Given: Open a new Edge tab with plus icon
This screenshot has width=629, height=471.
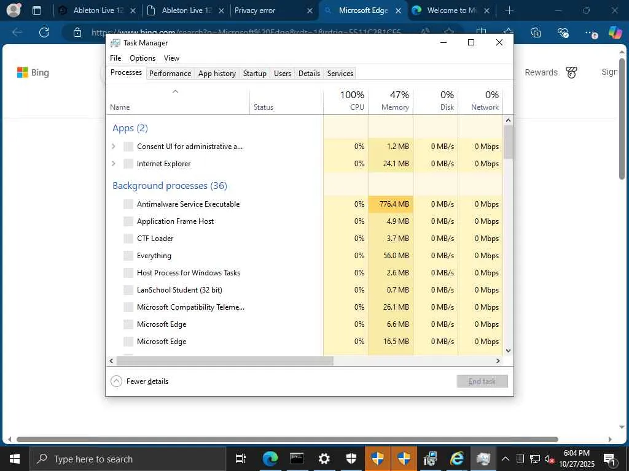Looking at the screenshot, I should coord(509,10).
